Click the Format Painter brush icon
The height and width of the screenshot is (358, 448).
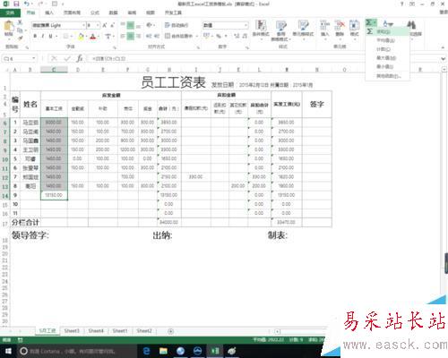[x=20, y=38]
